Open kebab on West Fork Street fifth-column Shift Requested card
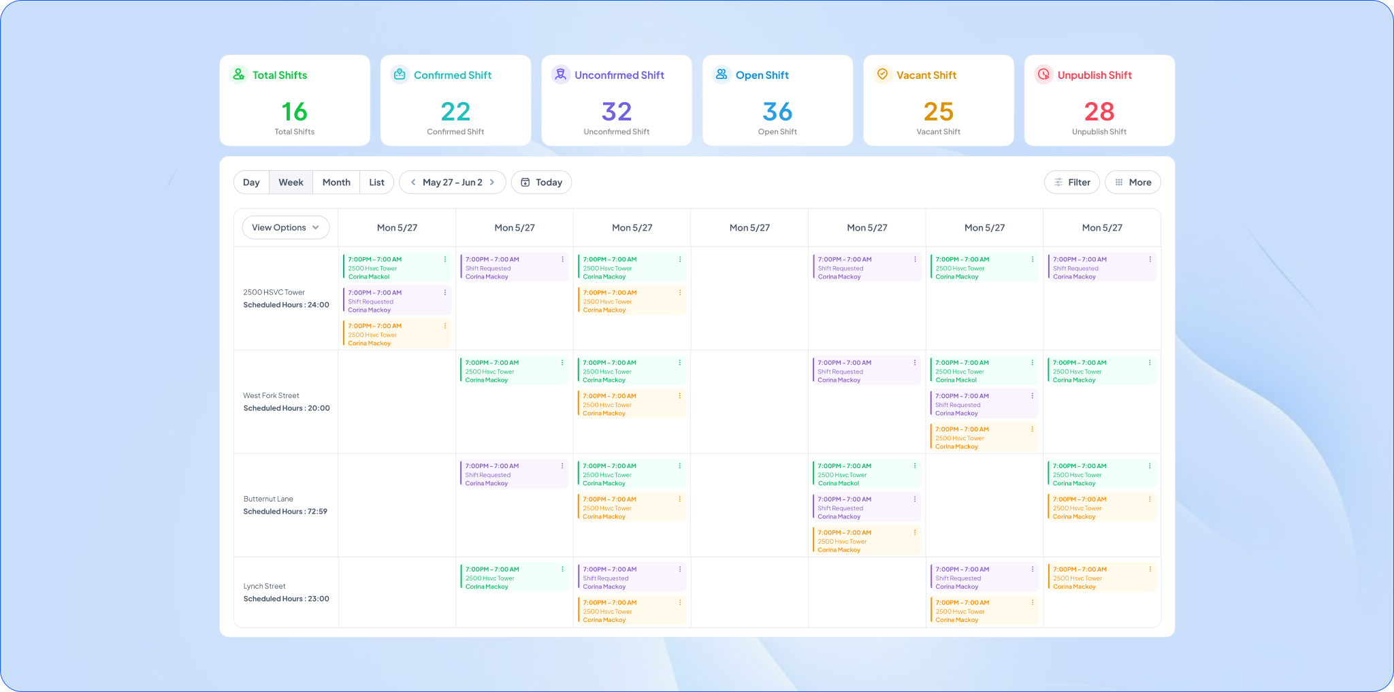This screenshot has height=692, width=1394. pos(915,363)
